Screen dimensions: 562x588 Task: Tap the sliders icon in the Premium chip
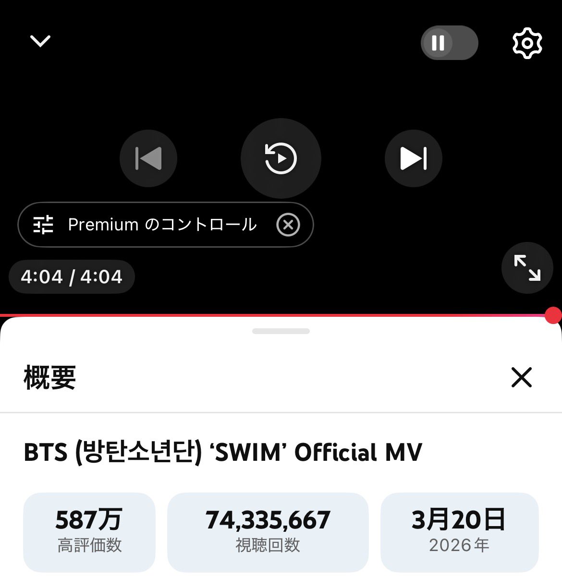(x=43, y=225)
